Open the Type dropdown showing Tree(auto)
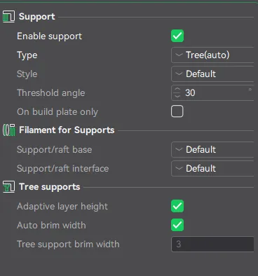 [212, 55]
